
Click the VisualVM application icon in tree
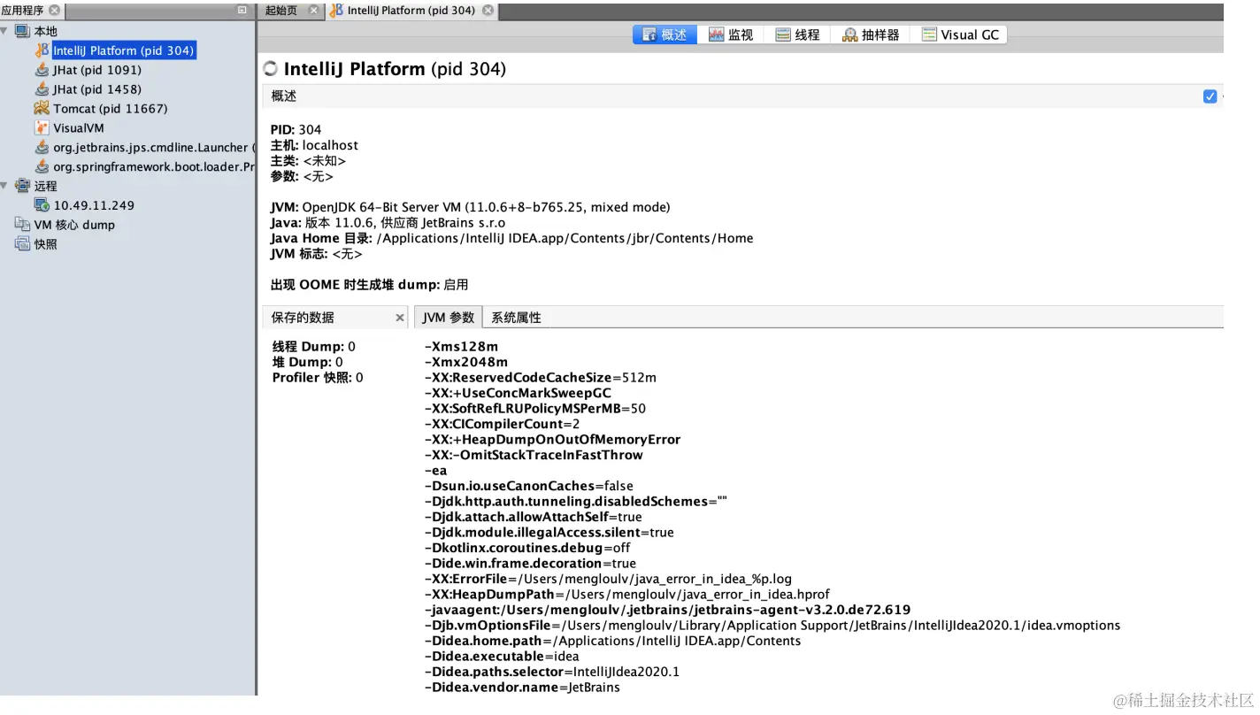pyautogui.click(x=42, y=128)
